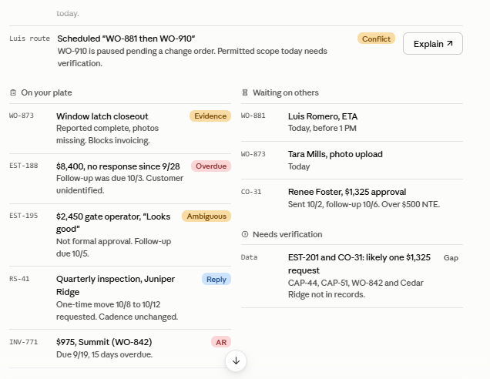Screen dimensions: 490x379
Task: Click the RS-41 ID label
Action: 19,279
